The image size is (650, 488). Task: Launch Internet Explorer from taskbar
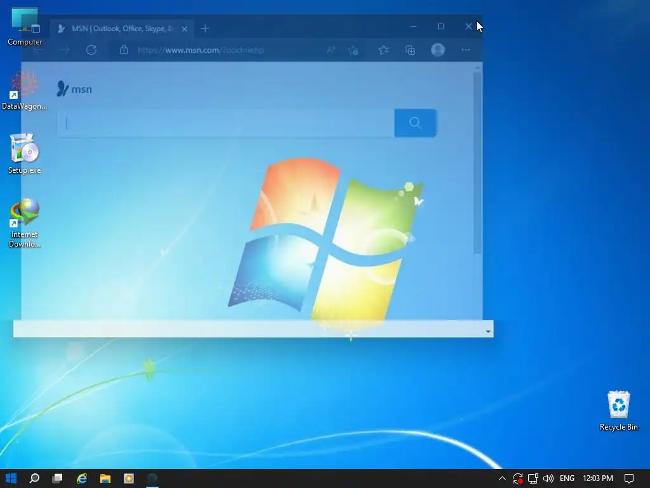[x=82, y=478]
